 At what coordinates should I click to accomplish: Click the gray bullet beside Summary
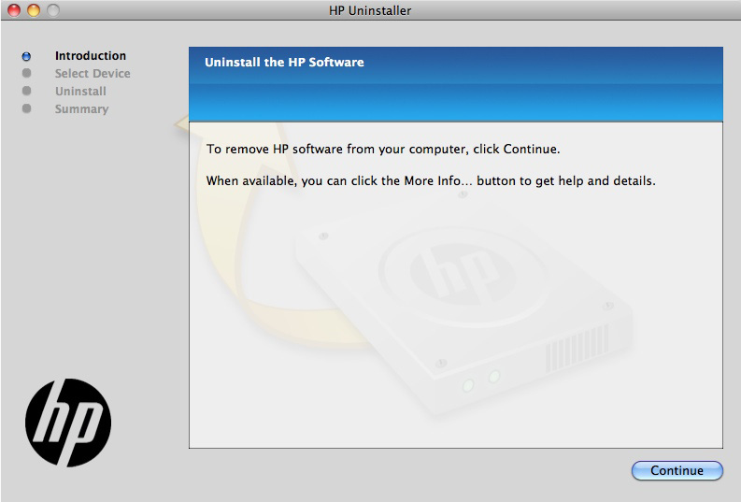pyautogui.click(x=26, y=108)
